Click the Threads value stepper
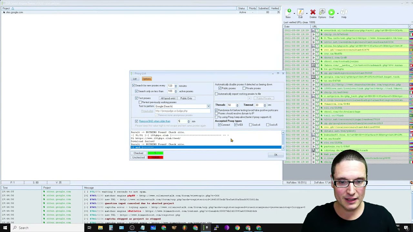 (x=237, y=105)
